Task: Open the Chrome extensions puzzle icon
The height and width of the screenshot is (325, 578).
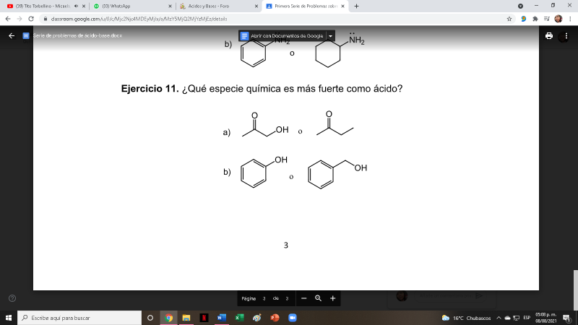Action: (x=535, y=19)
